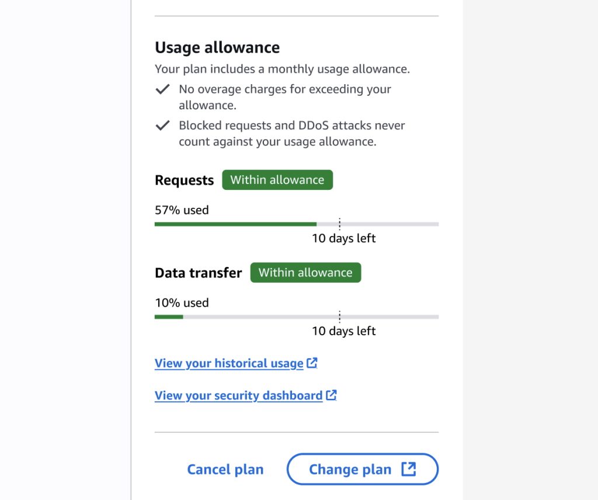Click the checkmark beside blocked requests note

pyautogui.click(x=162, y=125)
